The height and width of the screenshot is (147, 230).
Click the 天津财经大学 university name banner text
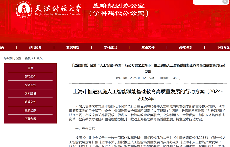(x=58, y=8)
